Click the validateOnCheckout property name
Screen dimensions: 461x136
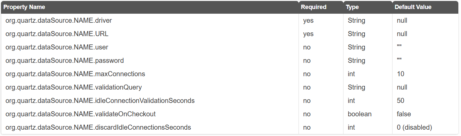click(81, 114)
